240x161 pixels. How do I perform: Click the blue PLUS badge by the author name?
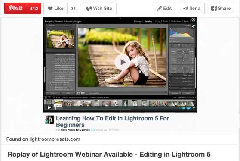(93, 130)
